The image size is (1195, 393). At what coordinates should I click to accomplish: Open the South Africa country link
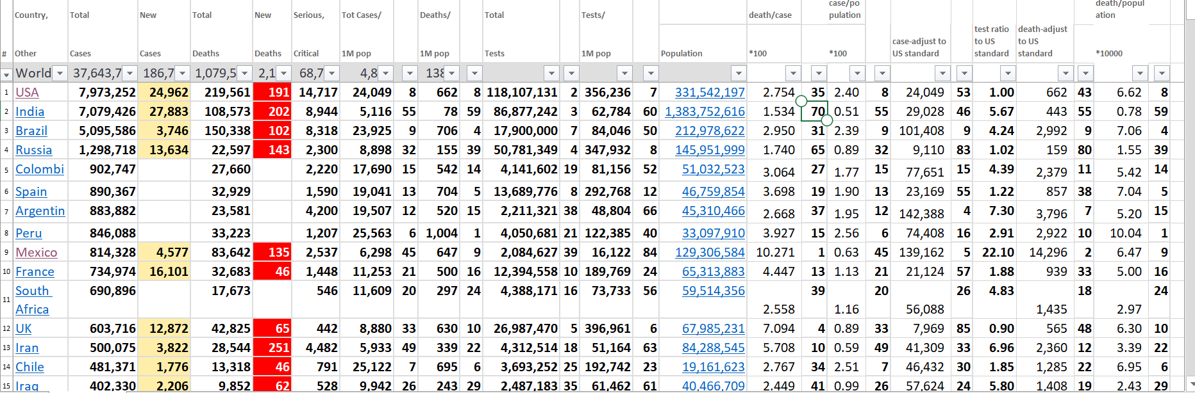click(32, 300)
